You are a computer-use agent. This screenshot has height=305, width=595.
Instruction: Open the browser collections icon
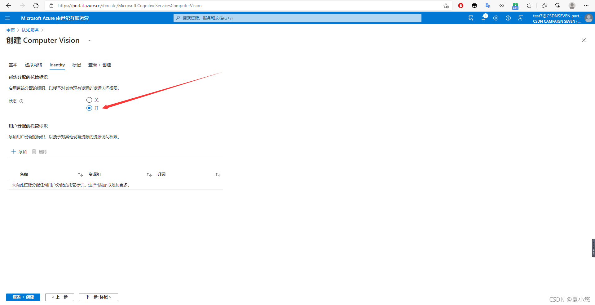[558, 6]
